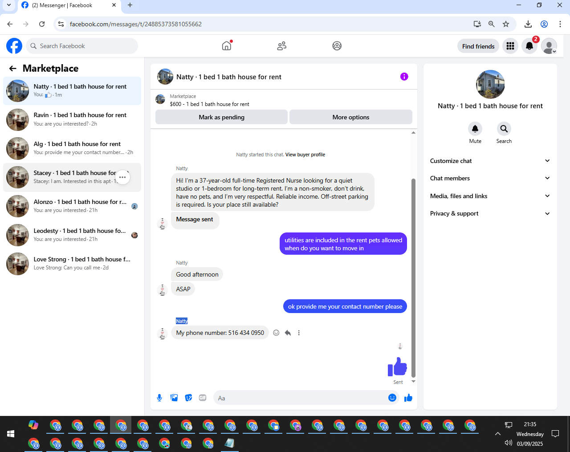Click the listing thumbnail in Marketplace banner
The height and width of the screenshot is (452, 570).
(160, 99)
